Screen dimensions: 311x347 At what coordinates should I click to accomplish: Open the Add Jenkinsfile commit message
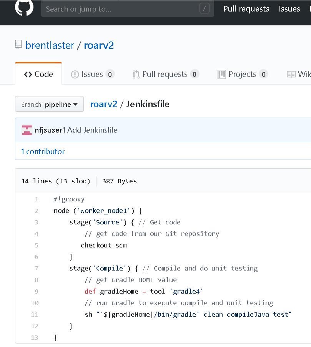(x=92, y=130)
